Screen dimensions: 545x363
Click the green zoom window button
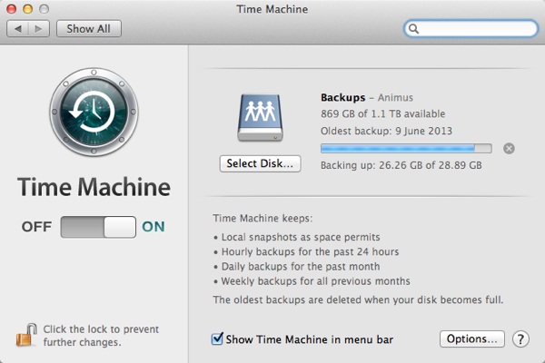click(45, 9)
